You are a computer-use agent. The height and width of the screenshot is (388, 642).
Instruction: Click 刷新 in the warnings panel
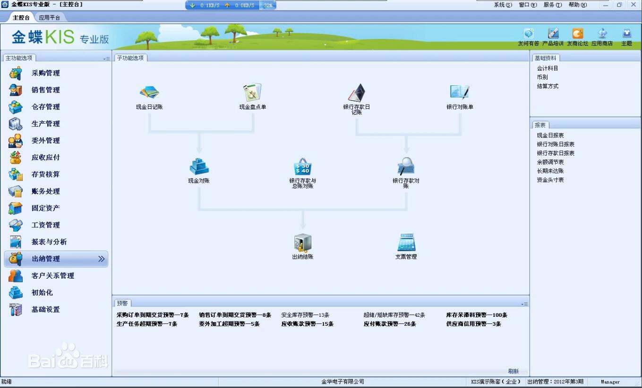pyautogui.click(x=514, y=371)
